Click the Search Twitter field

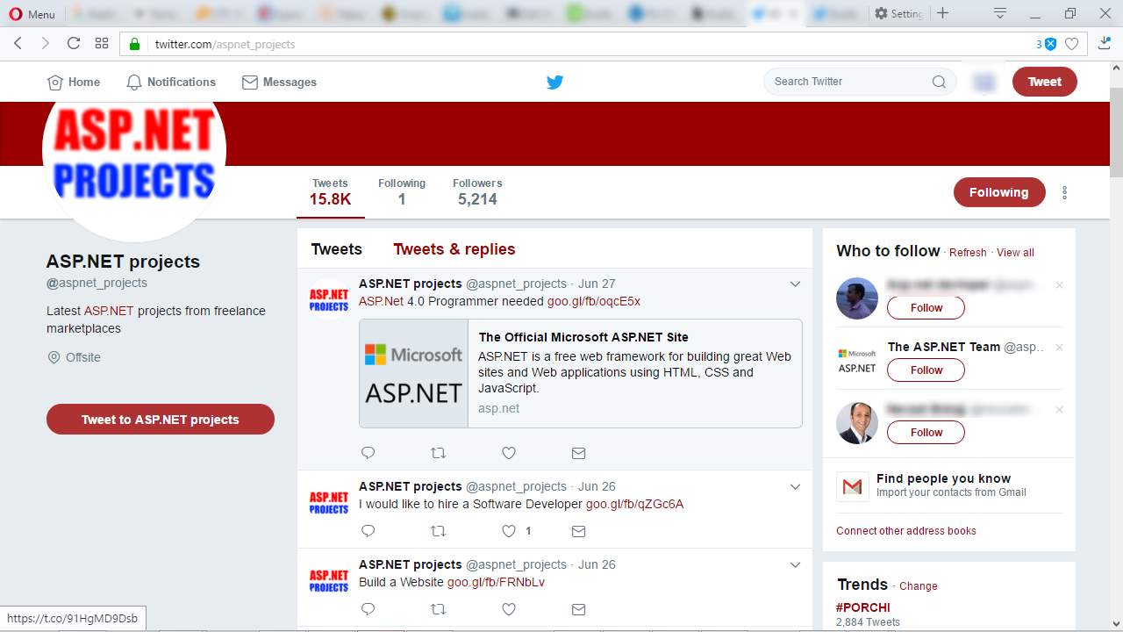click(860, 82)
